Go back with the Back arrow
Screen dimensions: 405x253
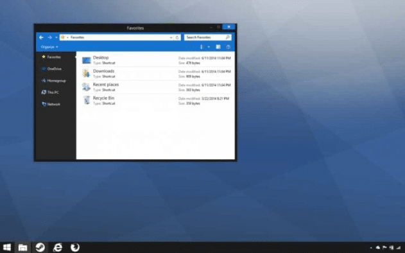click(x=41, y=37)
